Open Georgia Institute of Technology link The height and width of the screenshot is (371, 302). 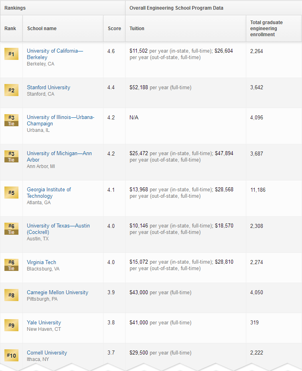49,193
